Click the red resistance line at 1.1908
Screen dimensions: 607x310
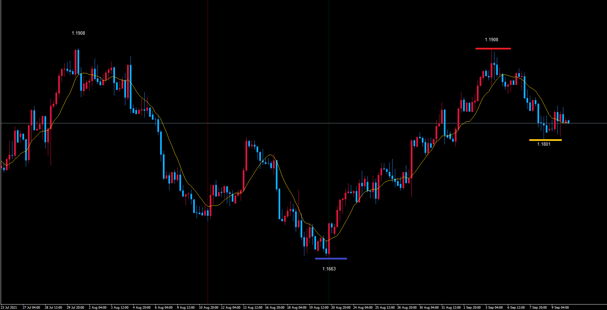pyautogui.click(x=493, y=48)
